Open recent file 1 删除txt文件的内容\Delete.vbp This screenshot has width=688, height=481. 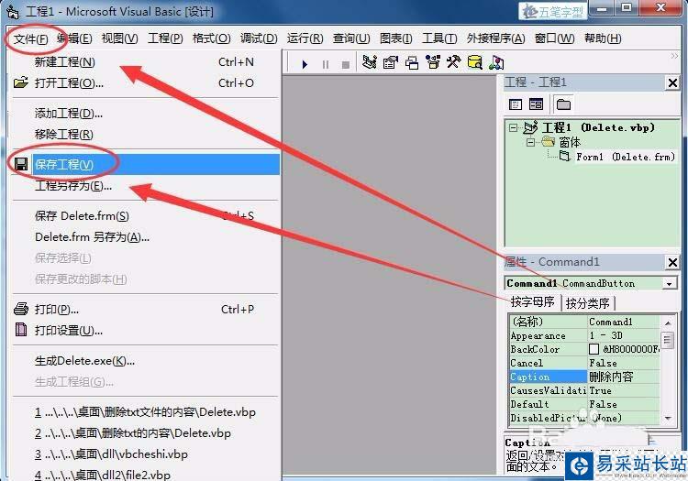(145, 412)
